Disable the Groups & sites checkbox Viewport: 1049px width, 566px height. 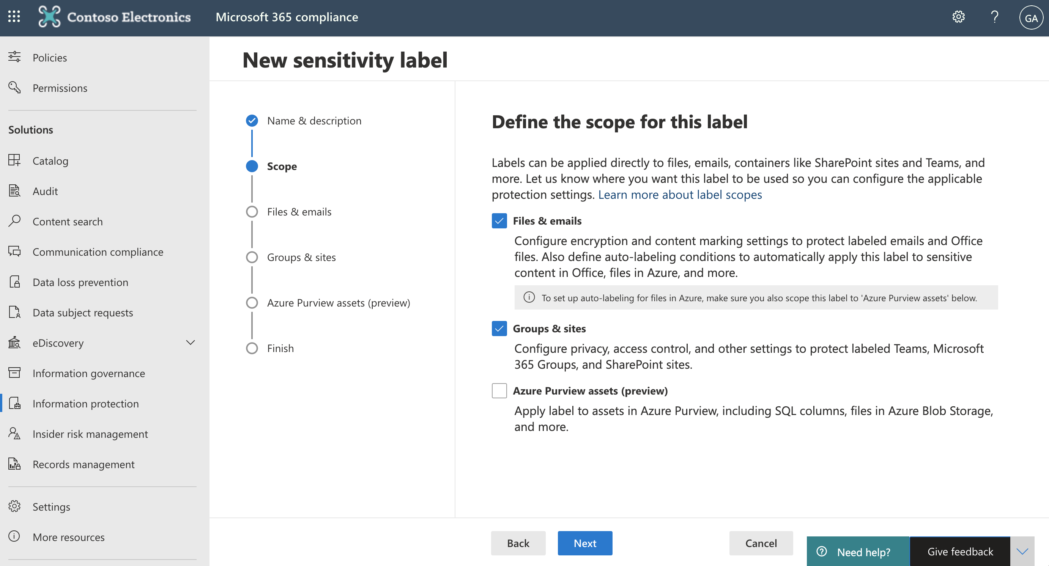tap(500, 328)
